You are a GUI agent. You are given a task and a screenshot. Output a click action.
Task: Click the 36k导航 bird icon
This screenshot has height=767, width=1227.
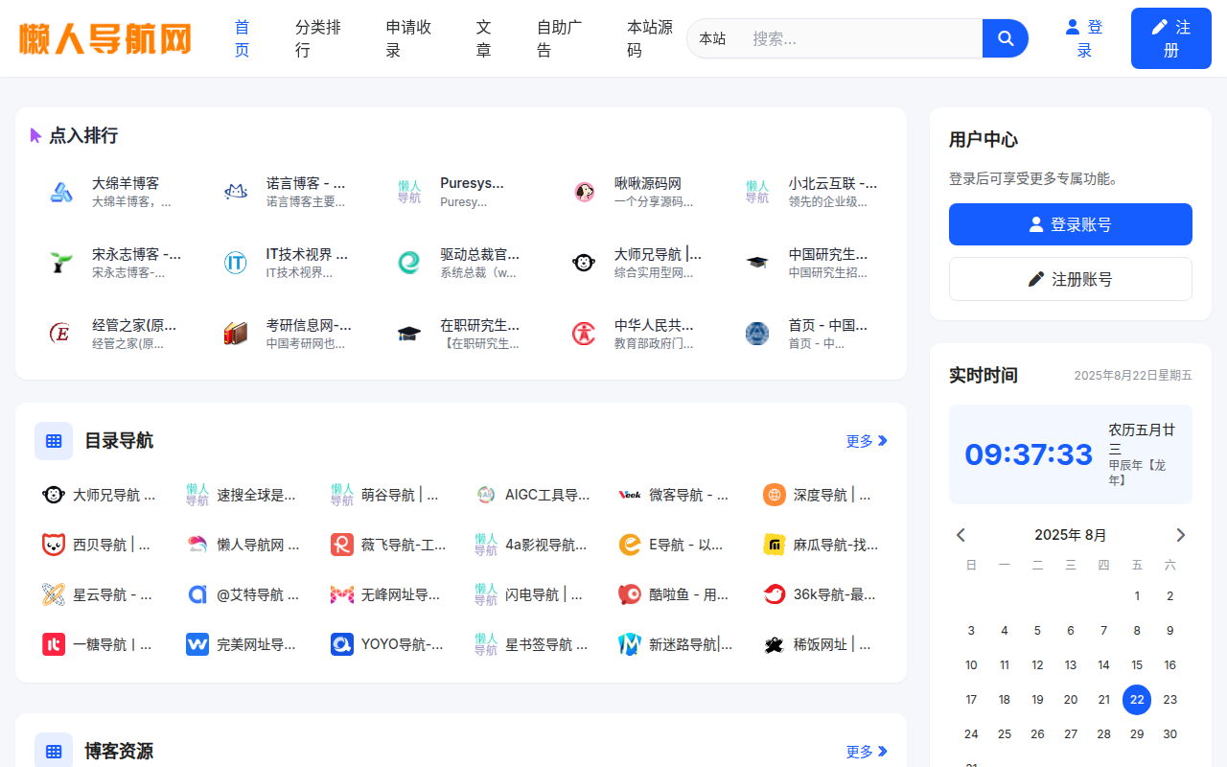click(775, 594)
